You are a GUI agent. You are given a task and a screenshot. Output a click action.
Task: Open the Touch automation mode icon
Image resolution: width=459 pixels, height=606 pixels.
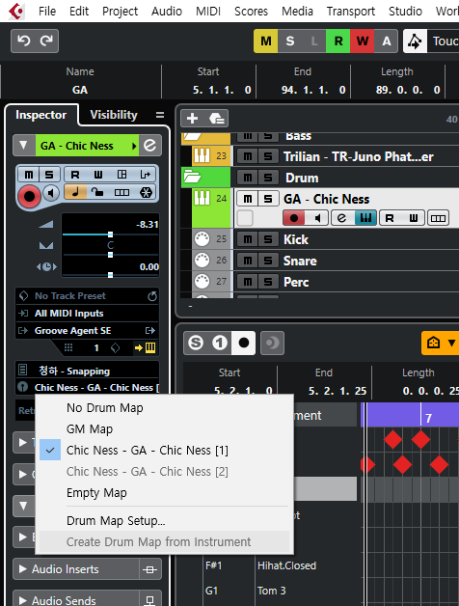pyautogui.click(x=415, y=41)
